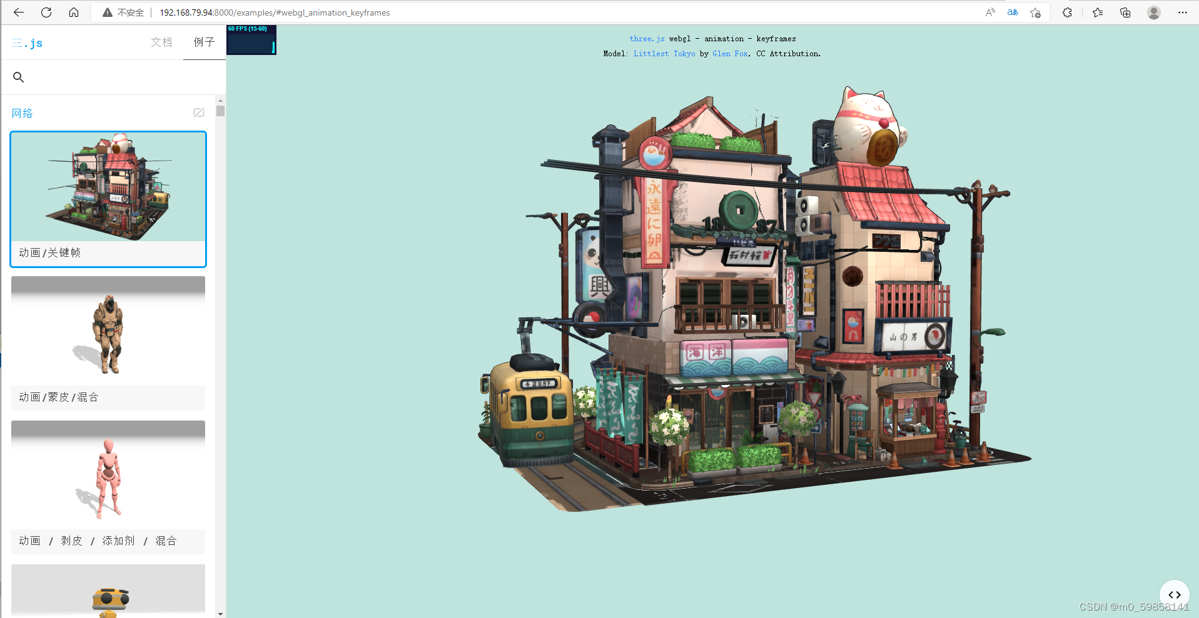Image resolution: width=1199 pixels, height=618 pixels.
Task: Select the 例子 tab
Action: coord(204,42)
